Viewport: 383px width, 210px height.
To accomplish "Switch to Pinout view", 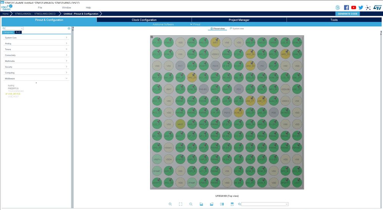I will (217, 29).
